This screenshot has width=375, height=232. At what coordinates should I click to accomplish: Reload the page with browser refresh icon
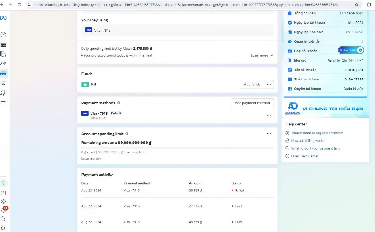pyautogui.click(x=19, y=5)
